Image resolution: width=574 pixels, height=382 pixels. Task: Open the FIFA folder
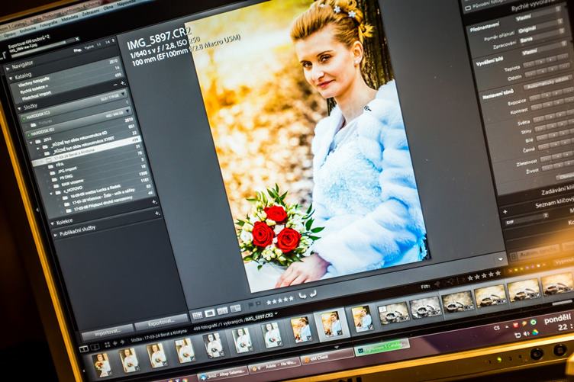[60, 165]
